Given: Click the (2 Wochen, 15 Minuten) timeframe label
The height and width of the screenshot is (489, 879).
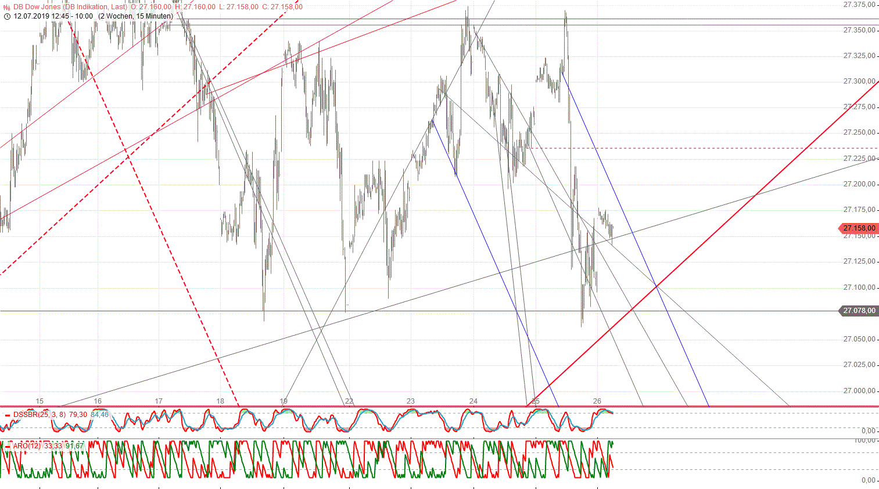Looking at the screenshot, I should [x=135, y=16].
